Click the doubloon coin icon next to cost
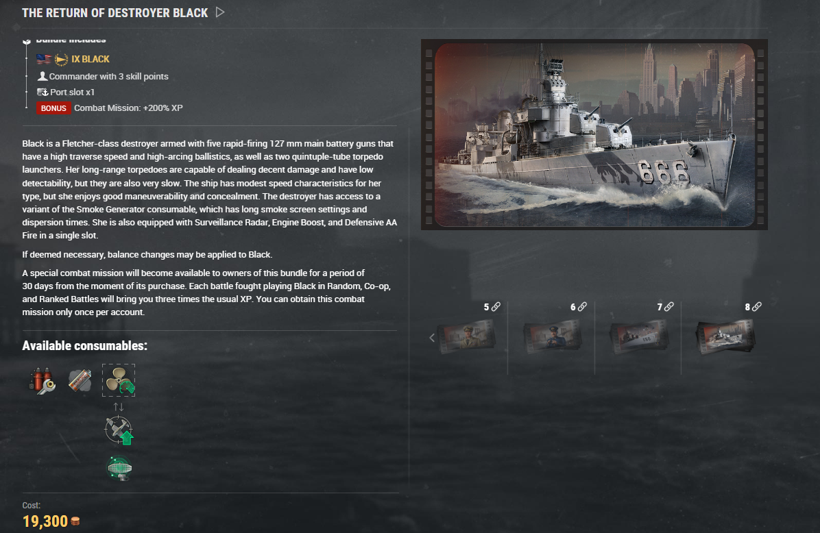 (x=75, y=521)
